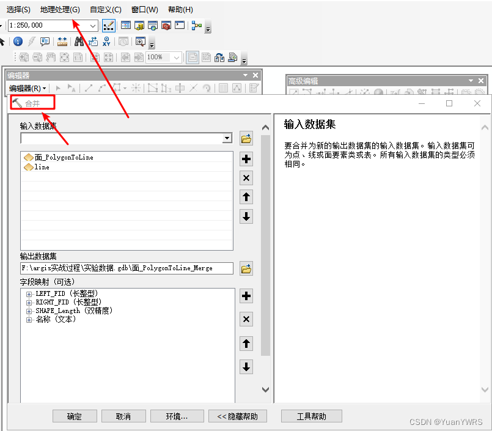Open the 选择(S) menu
492x431 pixels.
pyautogui.click(x=18, y=10)
